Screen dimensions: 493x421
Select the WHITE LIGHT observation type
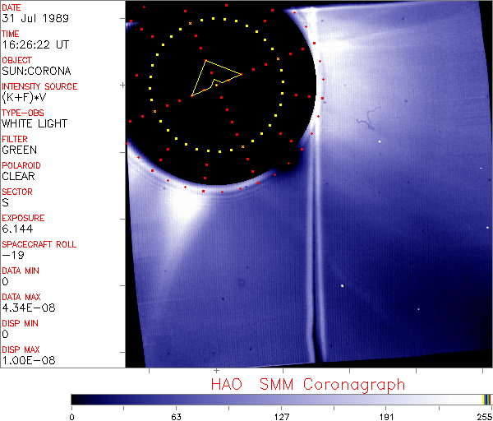(x=35, y=123)
